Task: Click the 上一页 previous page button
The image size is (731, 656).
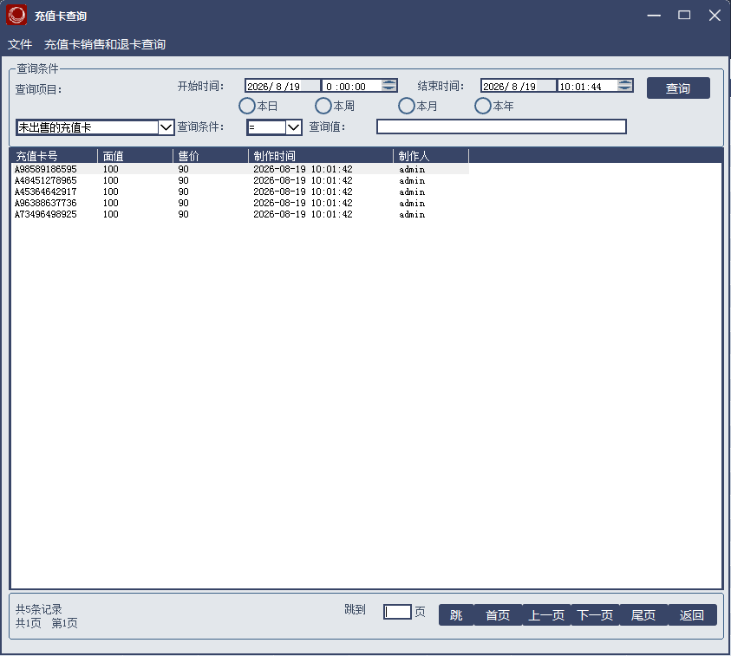Action: (x=546, y=615)
